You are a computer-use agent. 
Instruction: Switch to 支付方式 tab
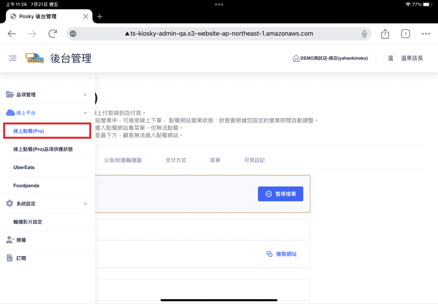pos(176,160)
